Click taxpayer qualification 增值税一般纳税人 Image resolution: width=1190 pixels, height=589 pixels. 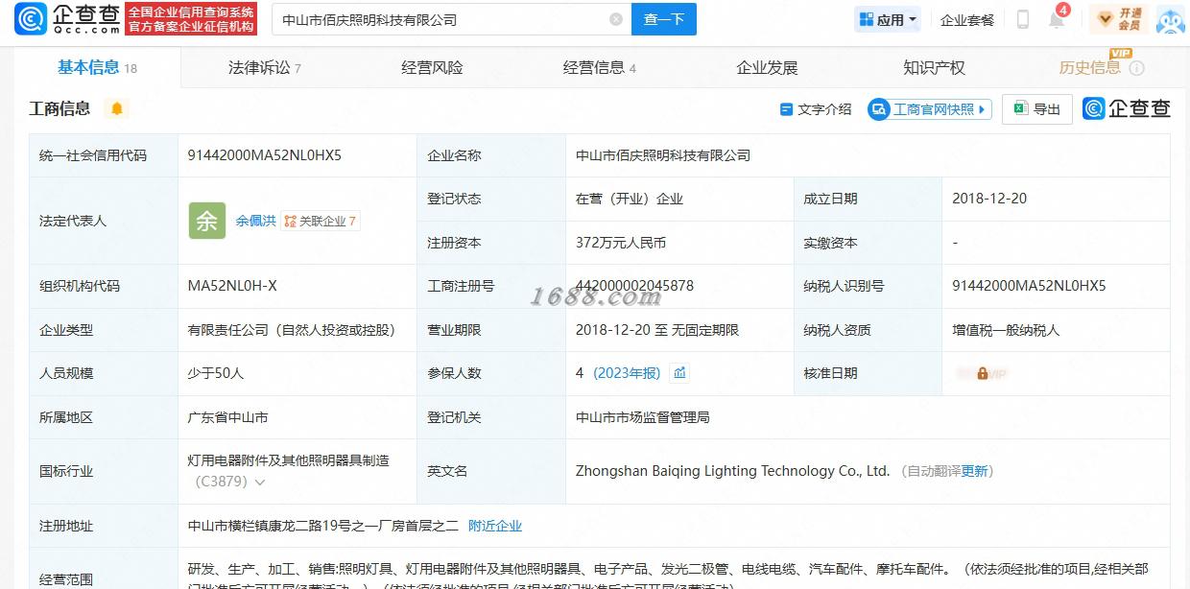point(1006,330)
